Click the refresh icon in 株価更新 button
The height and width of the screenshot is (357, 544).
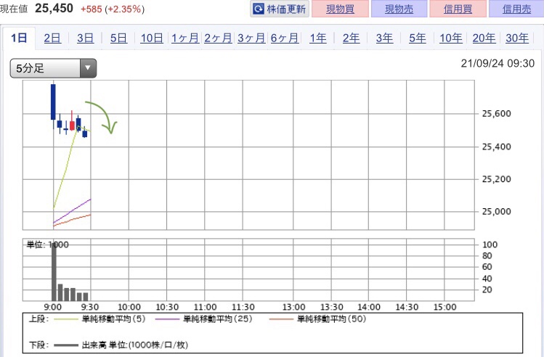pyautogui.click(x=259, y=9)
